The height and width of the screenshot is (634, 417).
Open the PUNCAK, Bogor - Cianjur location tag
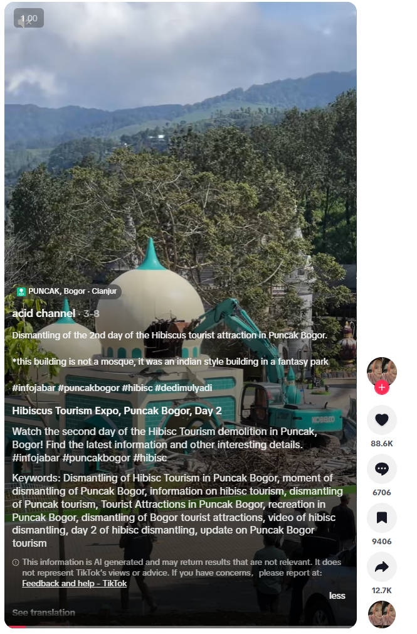68,291
